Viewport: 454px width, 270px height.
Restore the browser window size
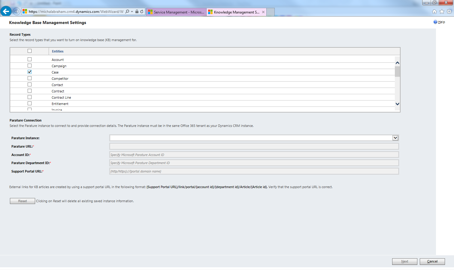coord(434,2)
